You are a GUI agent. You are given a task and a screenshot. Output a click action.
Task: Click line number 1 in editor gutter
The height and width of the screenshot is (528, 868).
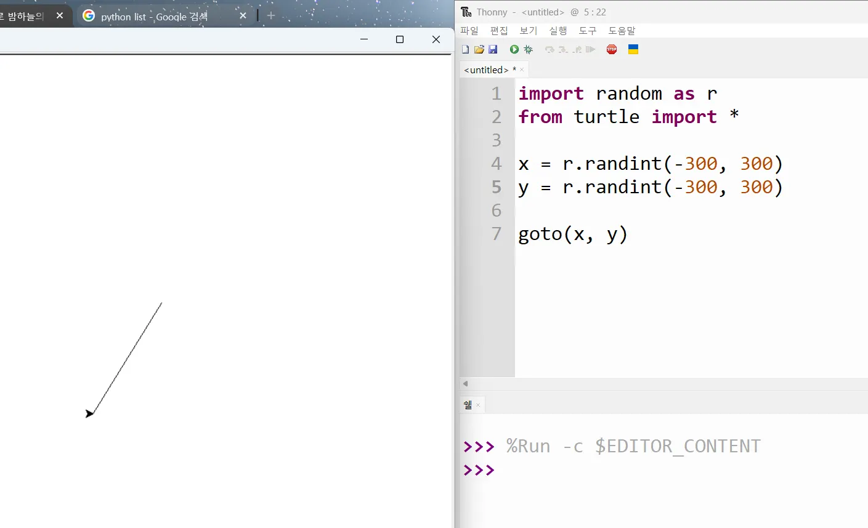click(497, 94)
